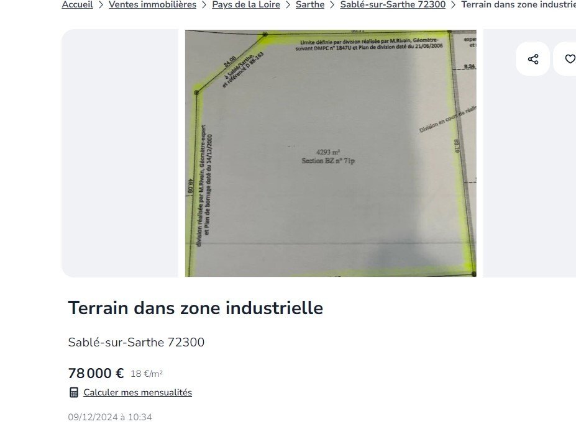
Task: Click chevron after Accueil breadcrumb
Action: (101, 5)
